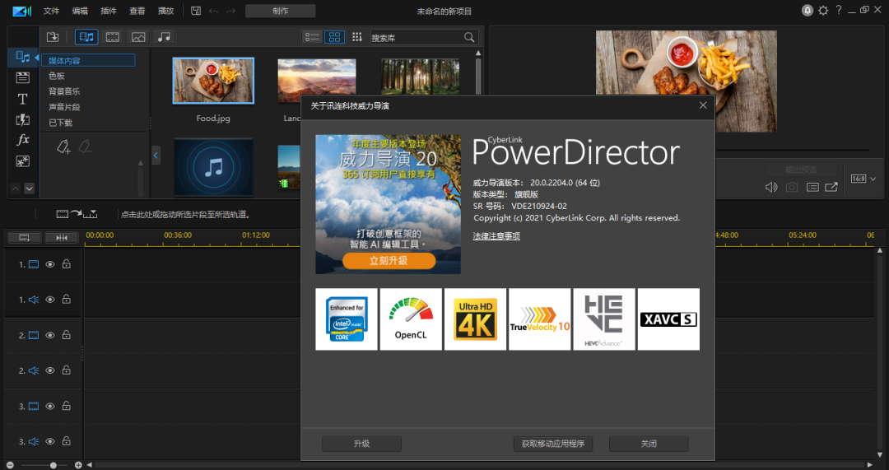Switch to the 制作 tab
Image resolution: width=889 pixels, height=470 pixels.
[x=280, y=11]
